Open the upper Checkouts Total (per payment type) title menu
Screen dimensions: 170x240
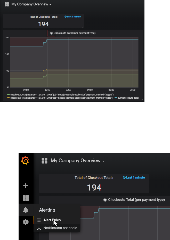tap(75, 33)
